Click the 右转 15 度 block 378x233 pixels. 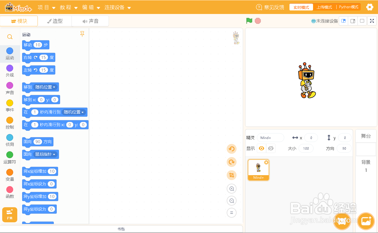point(39,58)
